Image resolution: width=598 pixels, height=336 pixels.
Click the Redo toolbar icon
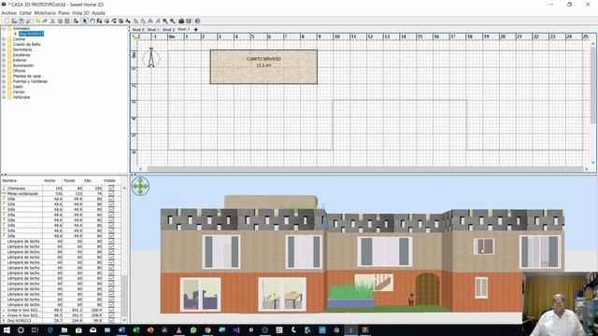(45, 21)
